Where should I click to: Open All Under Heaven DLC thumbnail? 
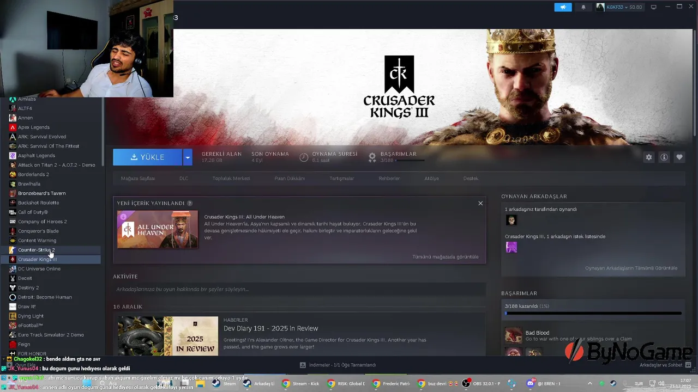(x=158, y=229)
